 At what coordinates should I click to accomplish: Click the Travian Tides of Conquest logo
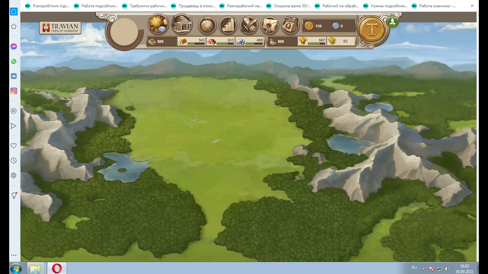tap(60, 28)
